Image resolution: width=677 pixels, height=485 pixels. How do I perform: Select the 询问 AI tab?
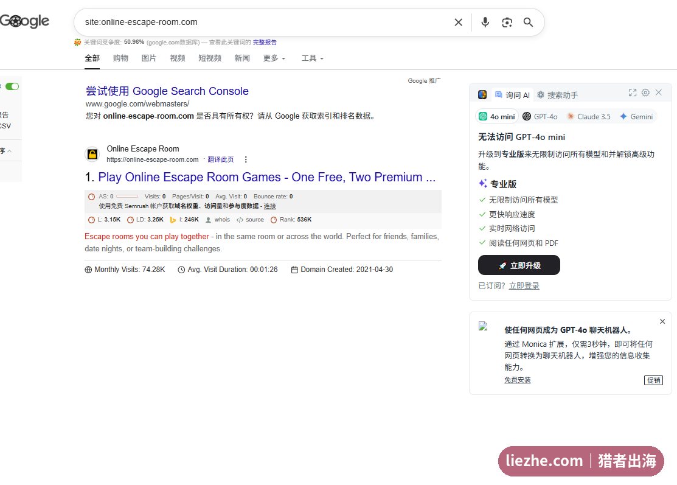(x=512, y=95)
